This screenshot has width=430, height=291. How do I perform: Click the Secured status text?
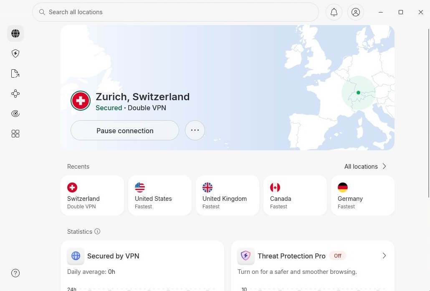[x=109, y=108]
